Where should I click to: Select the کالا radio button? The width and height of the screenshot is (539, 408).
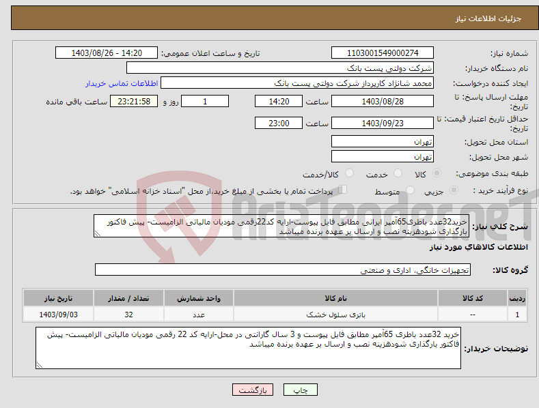[437, 173]
